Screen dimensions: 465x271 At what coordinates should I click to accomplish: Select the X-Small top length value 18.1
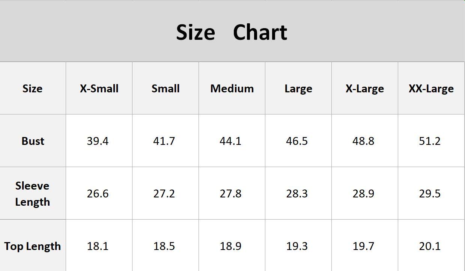(98, 246)
